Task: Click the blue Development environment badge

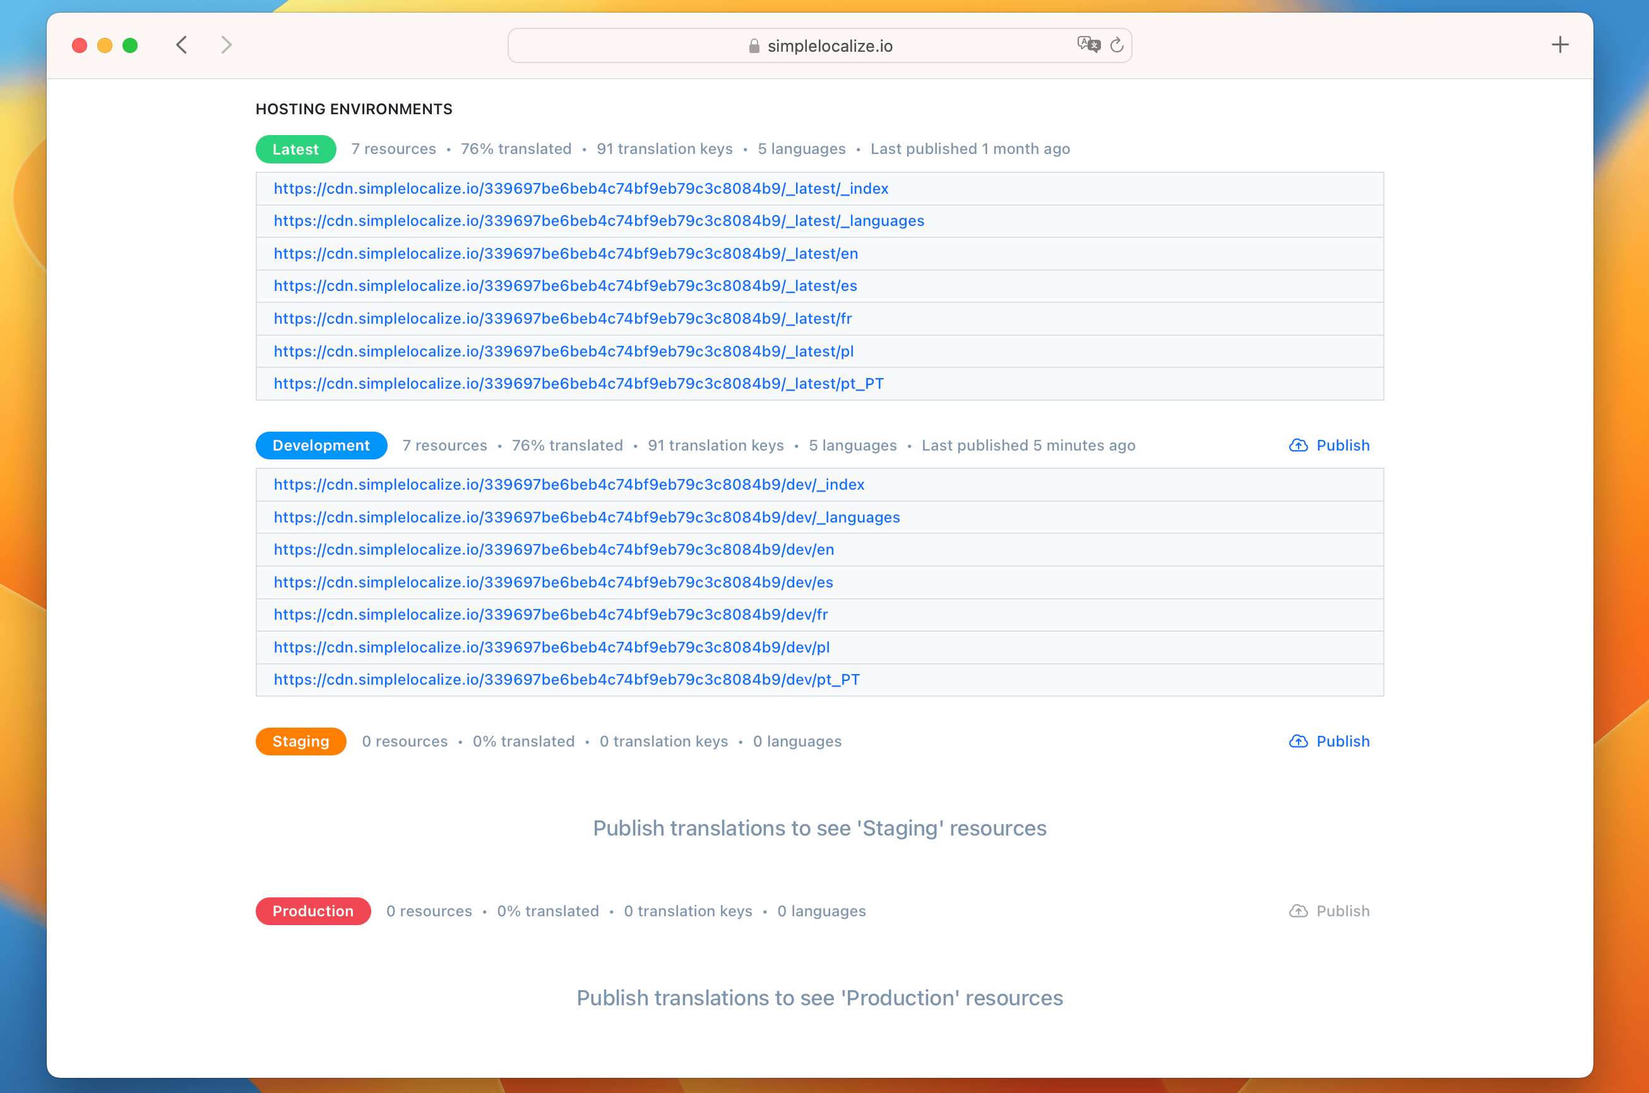Action: 321,446
